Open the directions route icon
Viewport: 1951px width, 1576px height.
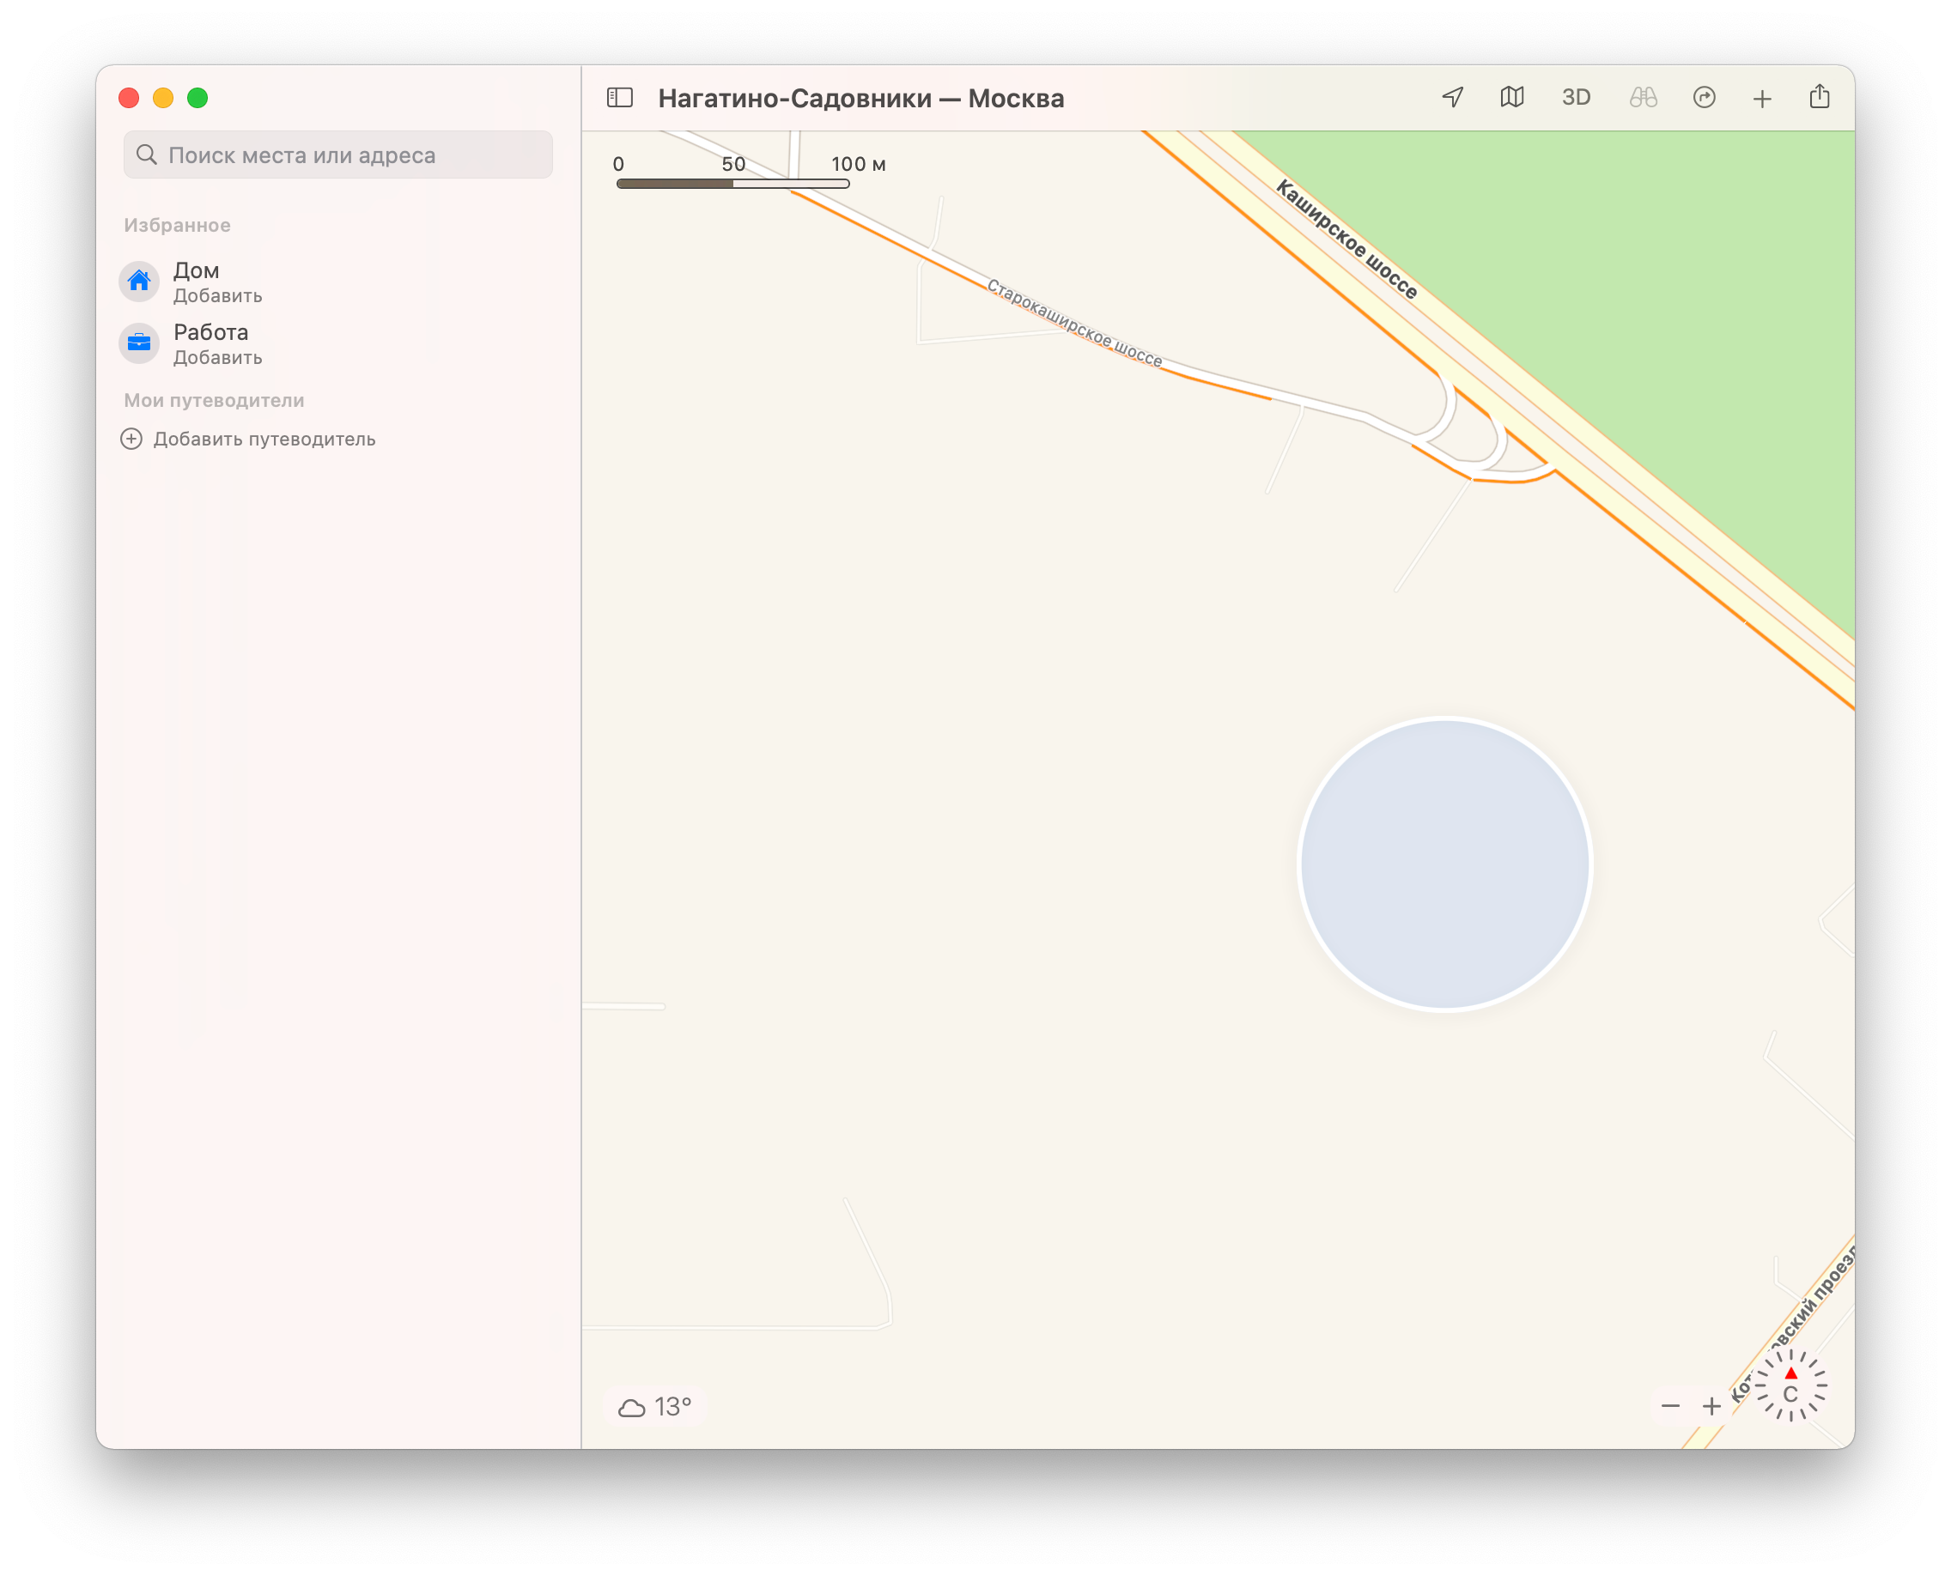[x=1704, y=97]
